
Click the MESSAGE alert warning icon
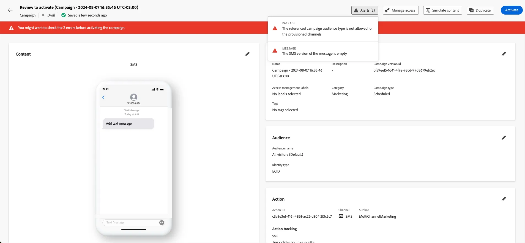coord(275,51)
